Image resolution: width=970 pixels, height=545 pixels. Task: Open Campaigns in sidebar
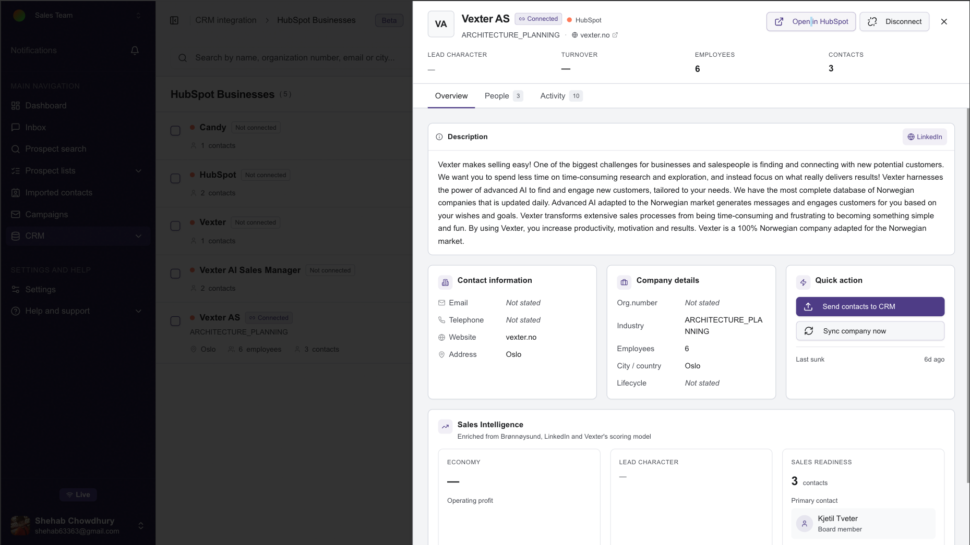[x=46, y=214]
